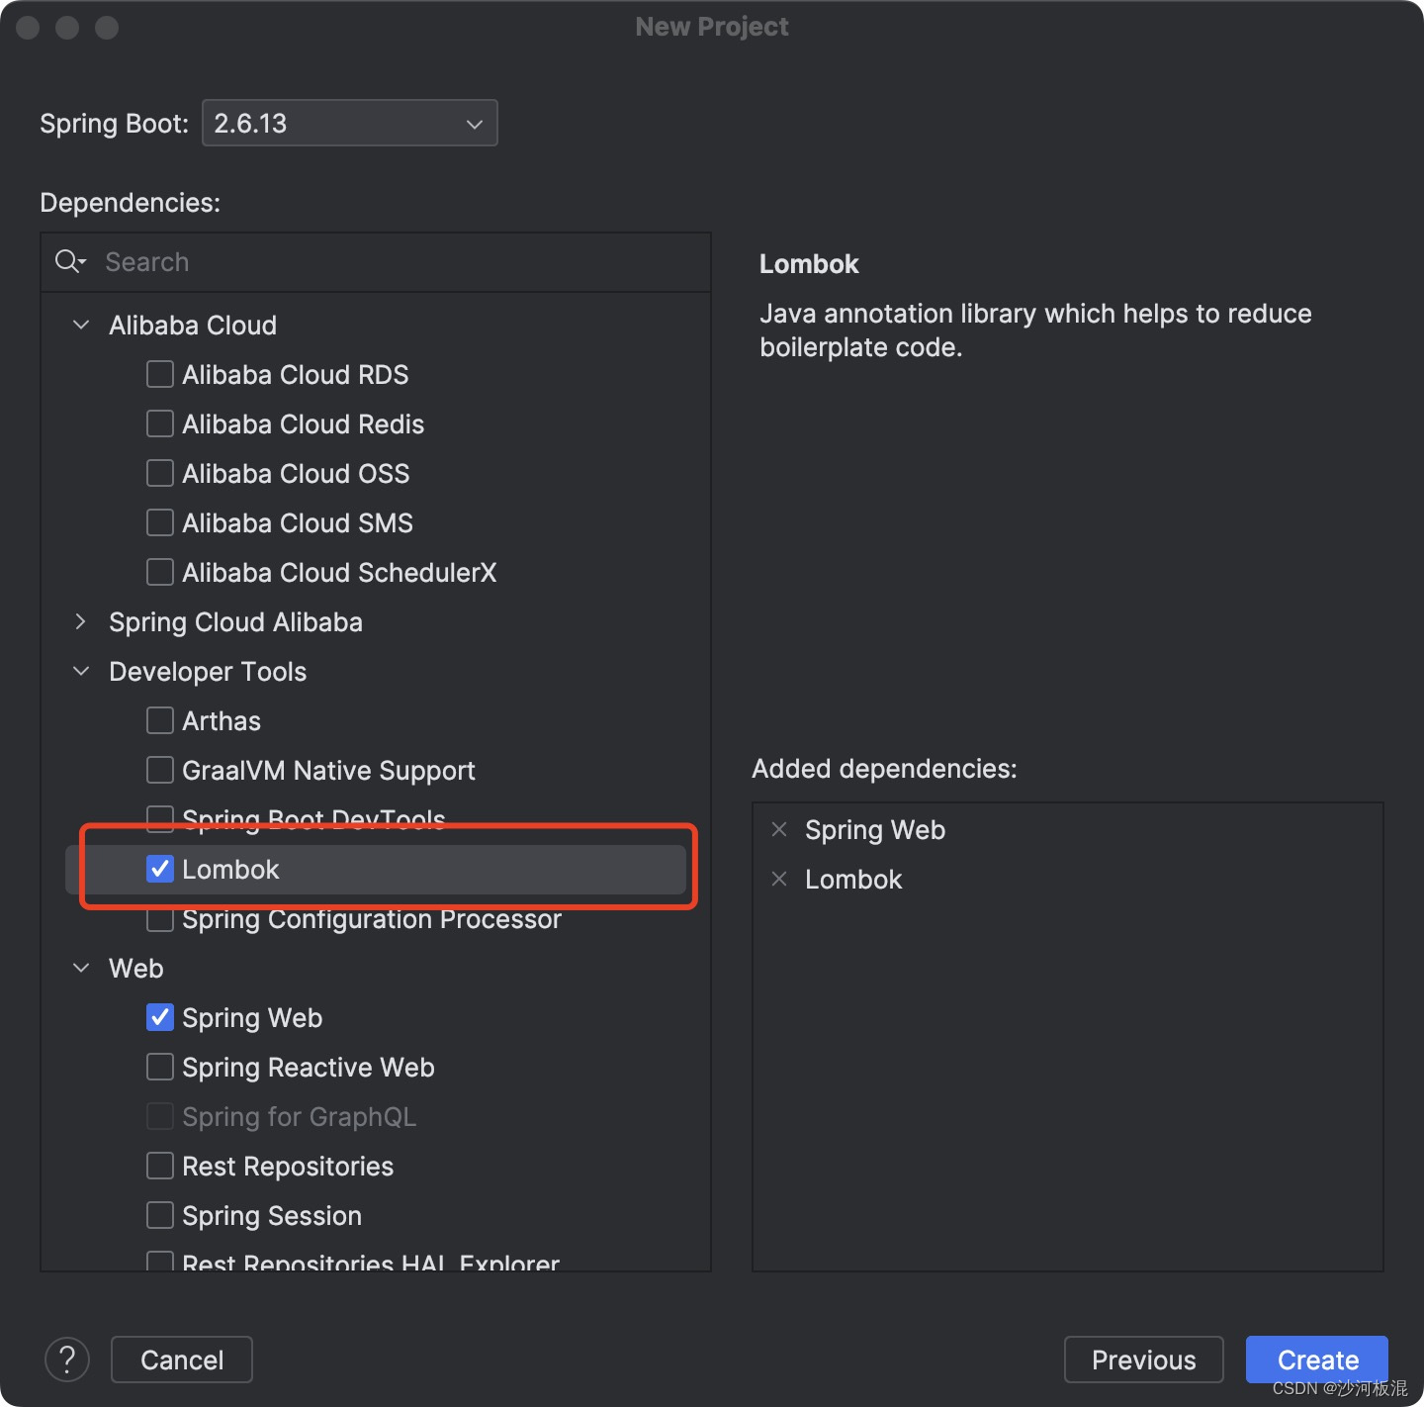Remove Spring Web from added dependencies

pos(779,829)
